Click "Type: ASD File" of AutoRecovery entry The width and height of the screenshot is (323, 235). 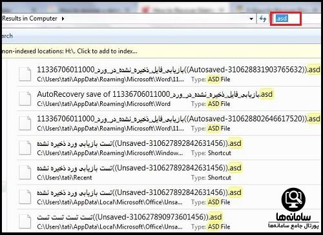pos(211,104)
